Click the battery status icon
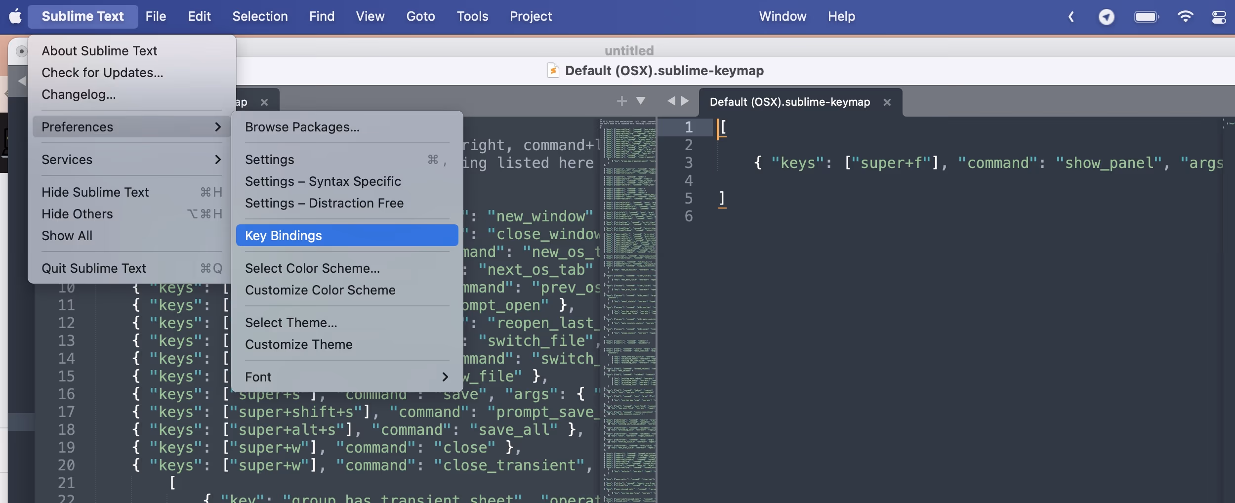The width and height of the screenshot is (1235, 503). pyautogui.click(x=1147, y=17)
